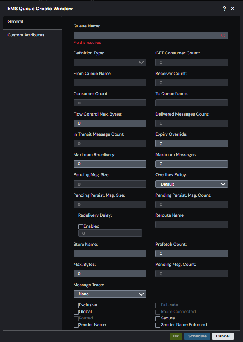Open the Definition Type dropdown
243x342 pixels.
coord(110,62)
